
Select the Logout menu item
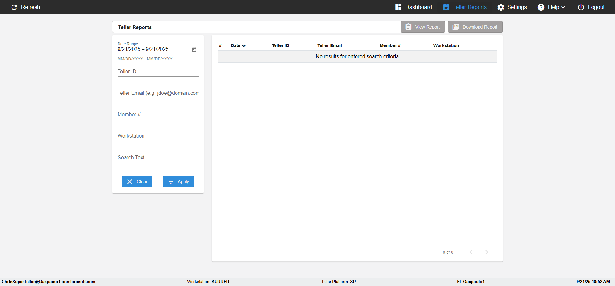pyautogui.click(x=591, y=7)
